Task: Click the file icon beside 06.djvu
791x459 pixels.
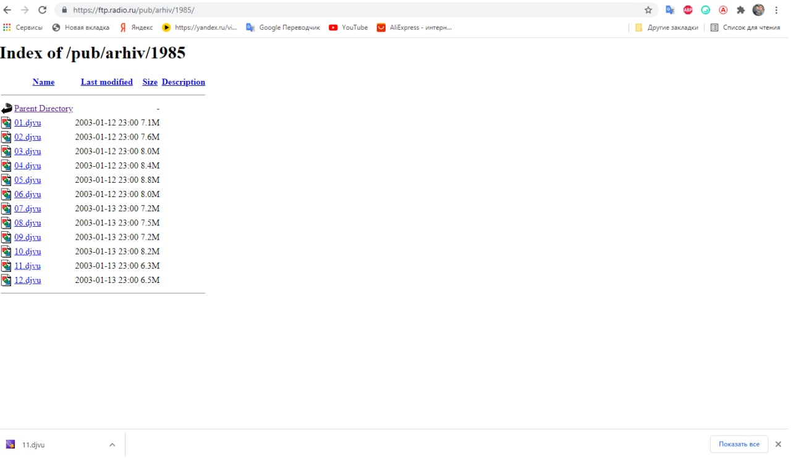Action: coord(6,194)
